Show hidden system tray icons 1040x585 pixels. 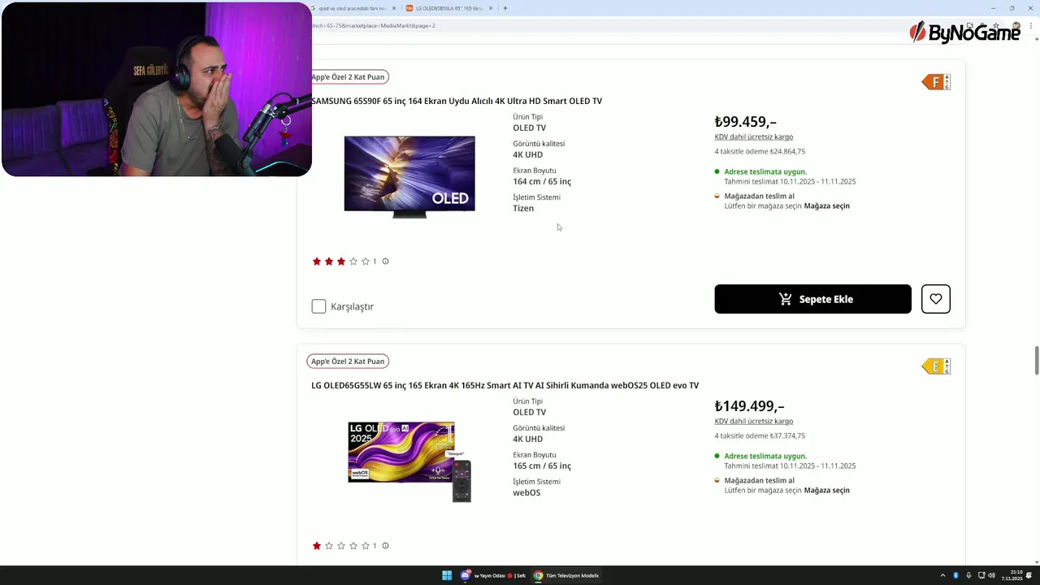coord(942,575)
